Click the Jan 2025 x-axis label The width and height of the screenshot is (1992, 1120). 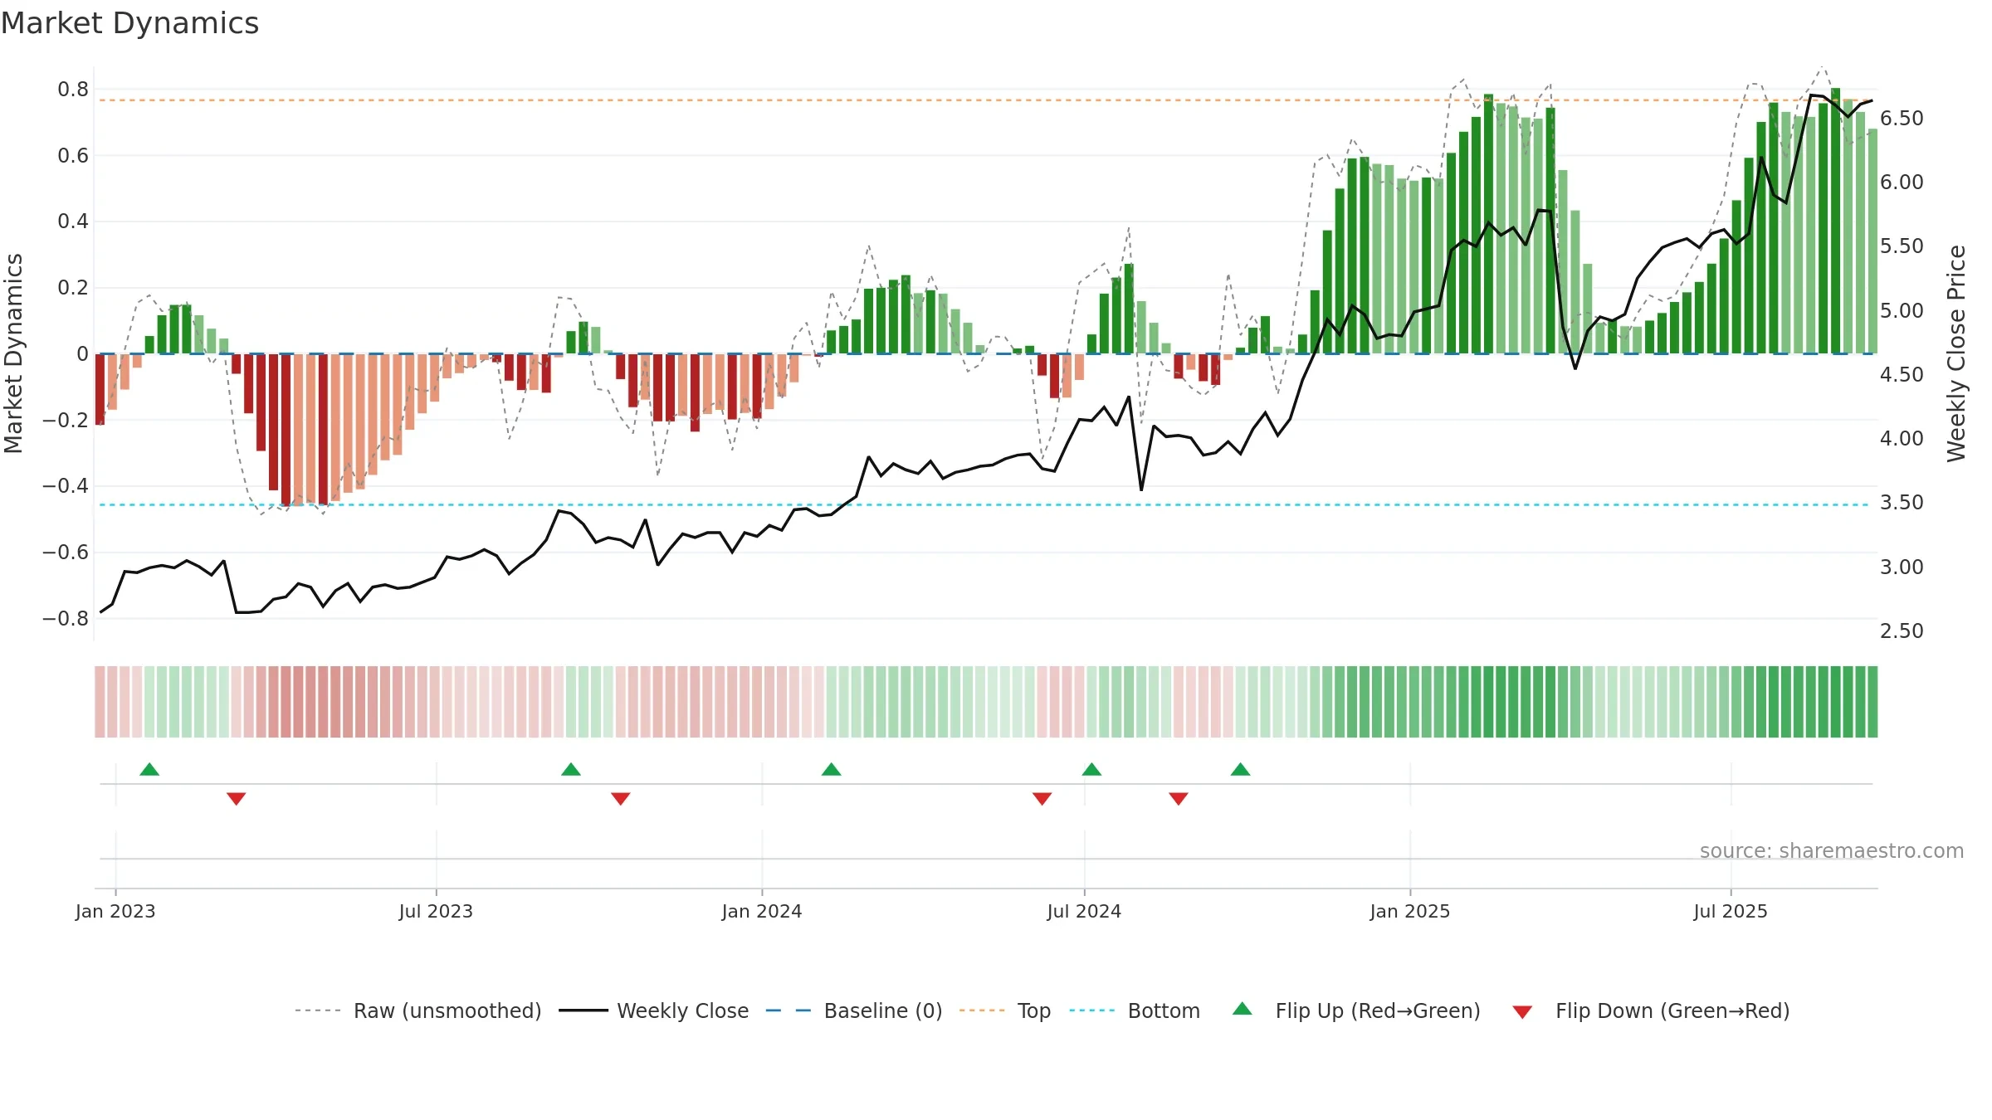[x=1410, y=911]
